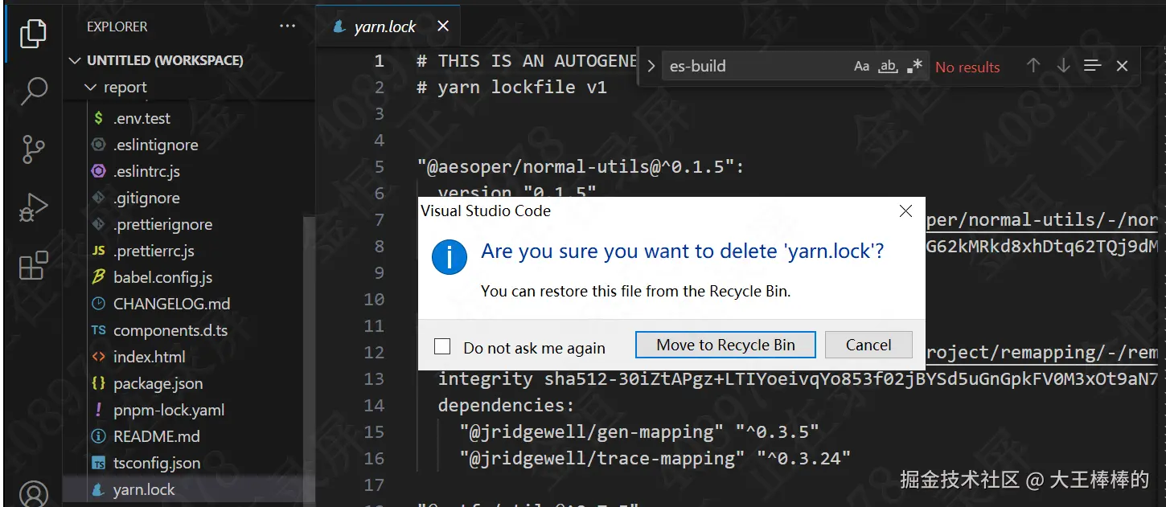This screenshot has height=507, width=1166.
Task: Jump to next match in Find widget
Action: coord(1063,67)
